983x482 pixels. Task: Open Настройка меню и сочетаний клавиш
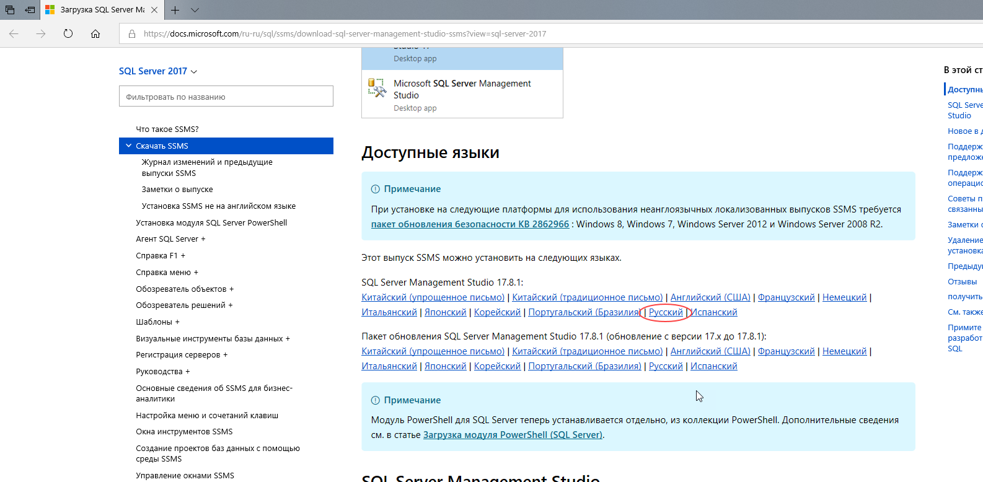click(207, 415)
